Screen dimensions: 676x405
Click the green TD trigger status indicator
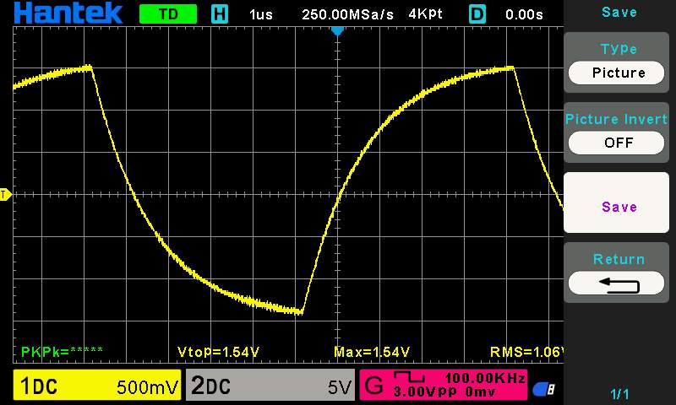(168, 14)
